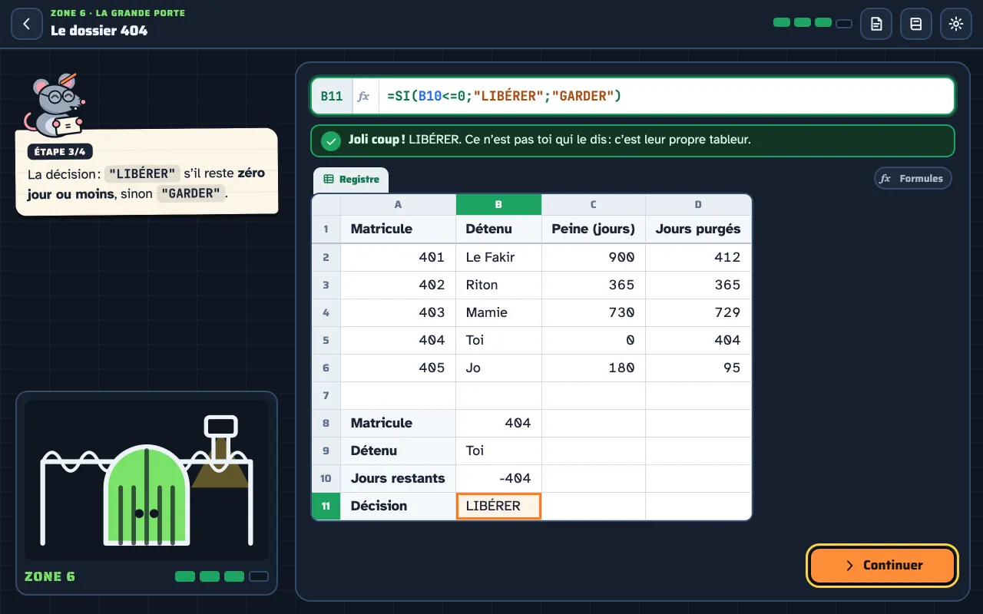Click the fourth progress segment in header
Screen dimensions: 983x614
click(844, 23)
